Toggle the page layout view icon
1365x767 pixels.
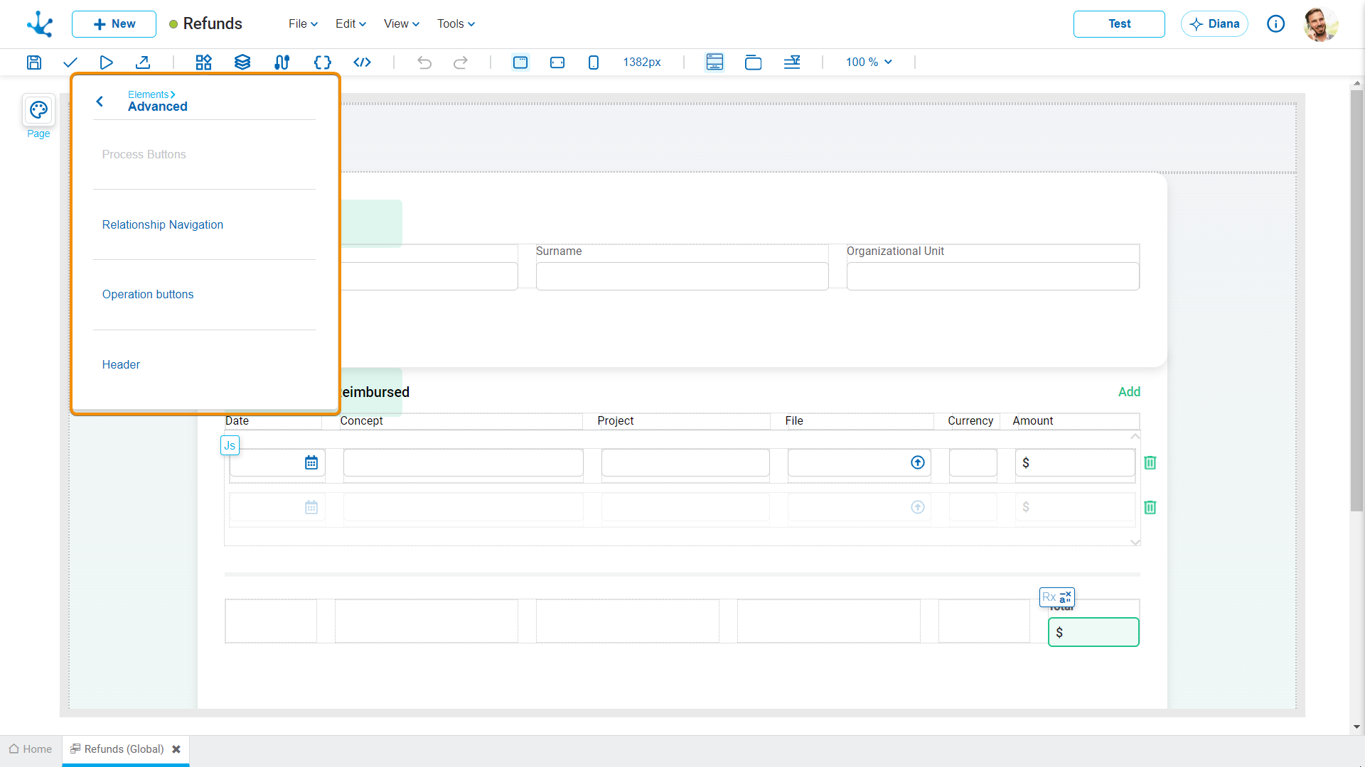pos(714,62)
